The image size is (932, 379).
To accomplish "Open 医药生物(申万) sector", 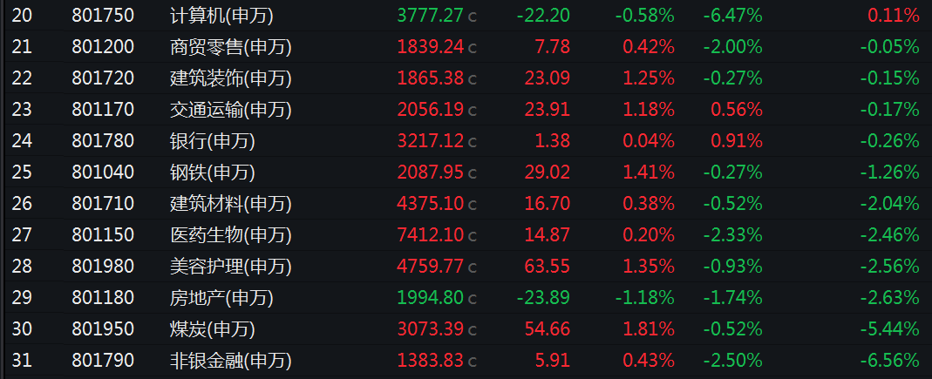I will tap(231, 235).
